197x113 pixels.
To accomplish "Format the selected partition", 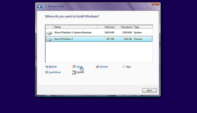I will click(104, 67).
